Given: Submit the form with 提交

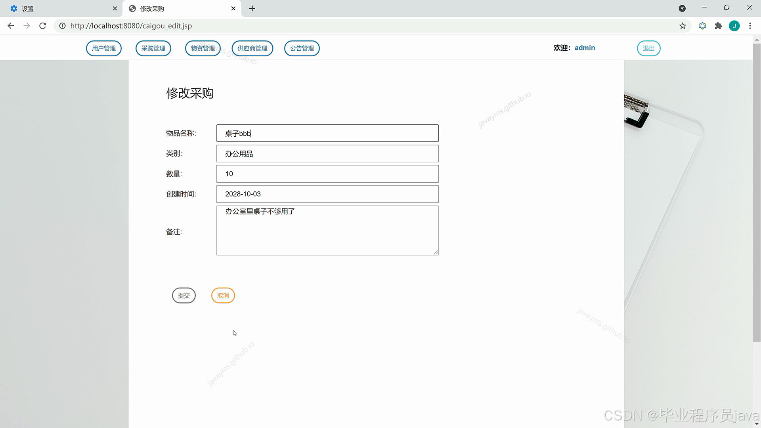Looking at the screenshot, I should click(x=184, y=296).
